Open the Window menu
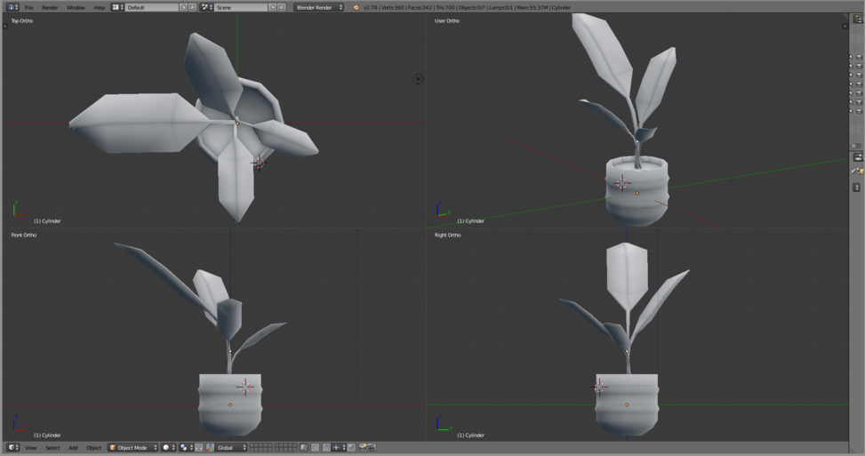 76,8
